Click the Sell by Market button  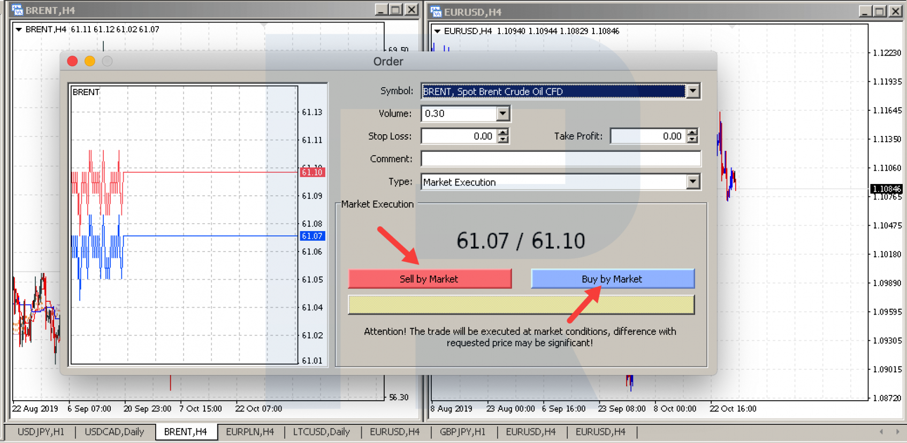pos(430,279)
